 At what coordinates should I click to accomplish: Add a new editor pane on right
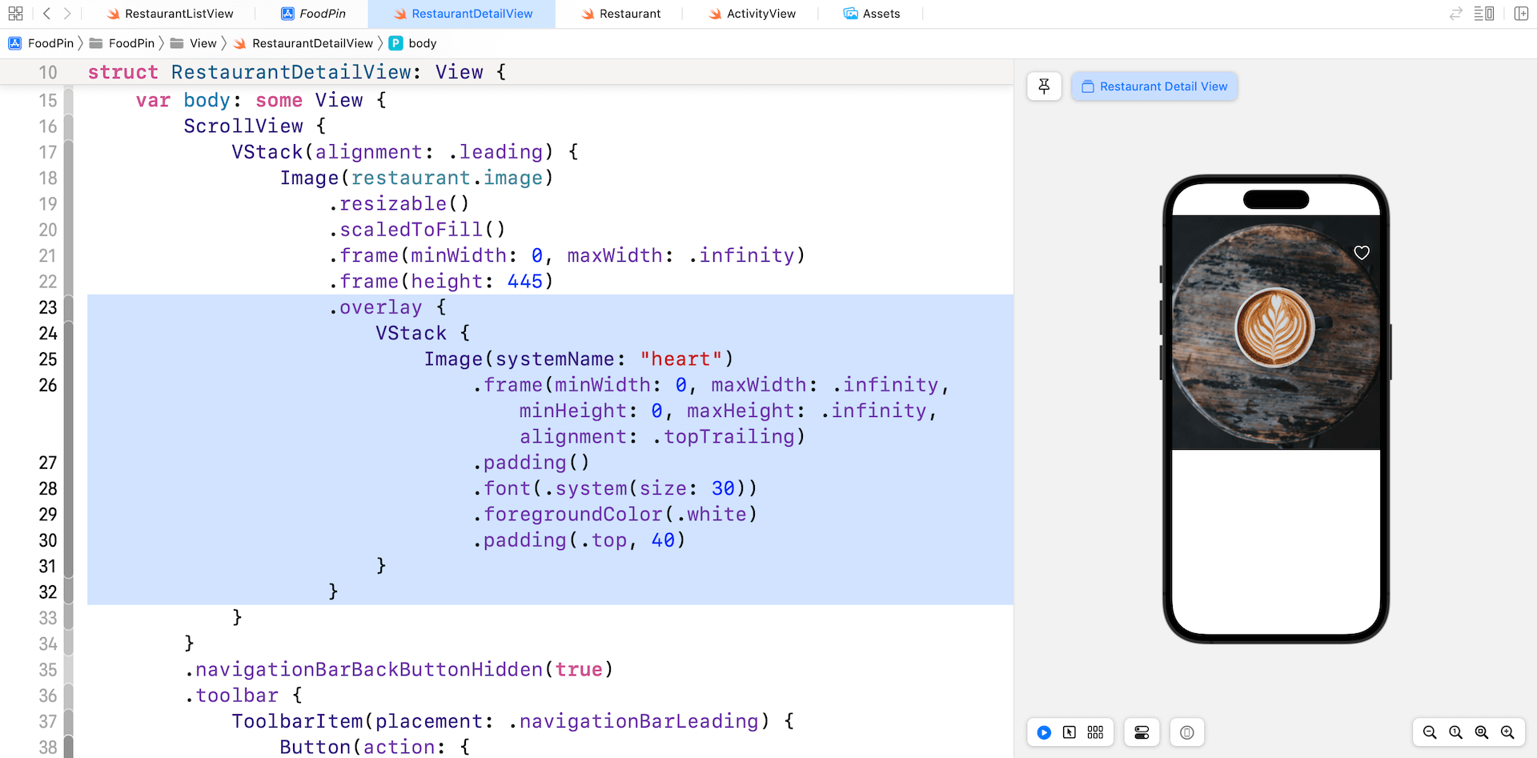click(x=1521, y=14)
